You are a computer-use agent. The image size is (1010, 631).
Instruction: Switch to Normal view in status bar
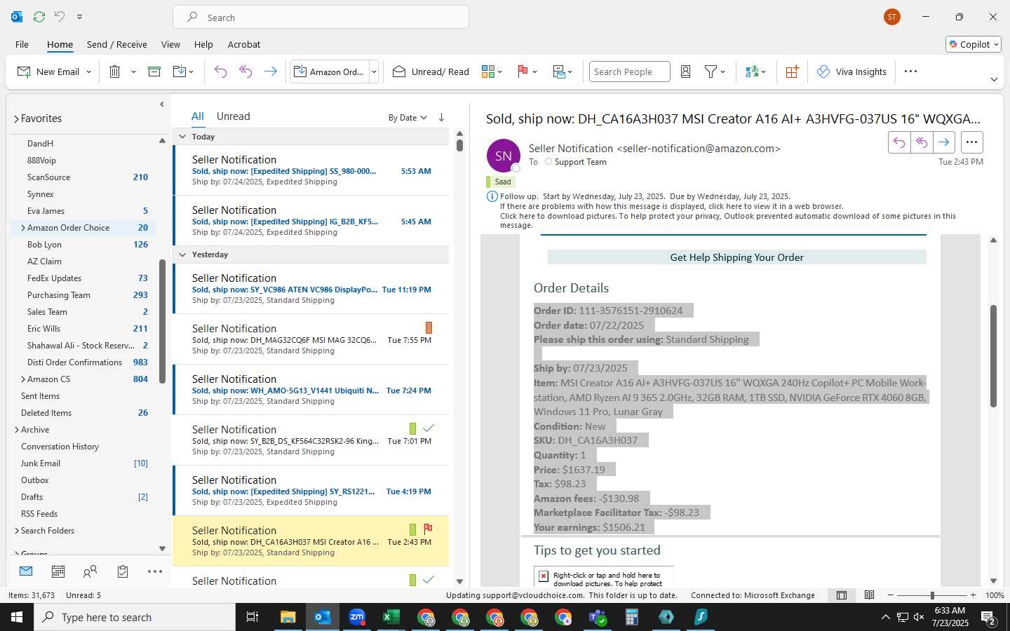[x=842, y=595]
